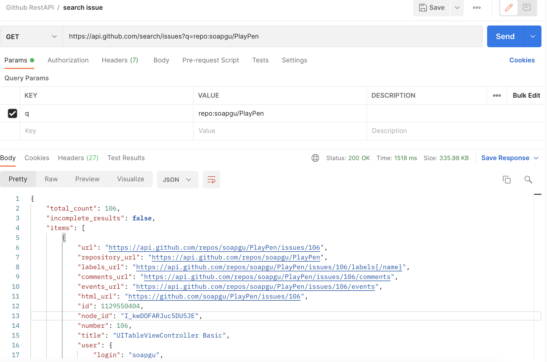Click the empty Value placeholder field
The height and width of the screenshot is (362, 548).
tap(280, 131)
